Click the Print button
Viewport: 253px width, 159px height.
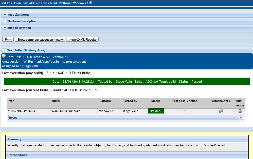point(8,40)
